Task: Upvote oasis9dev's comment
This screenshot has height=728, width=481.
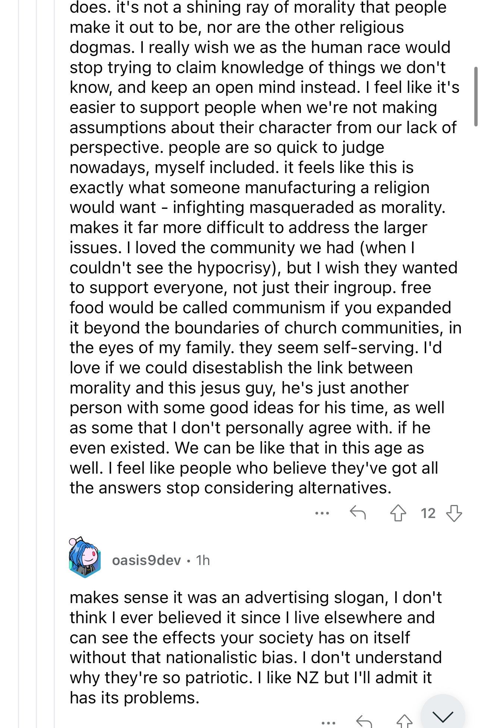Action: [x=404, y=721]
